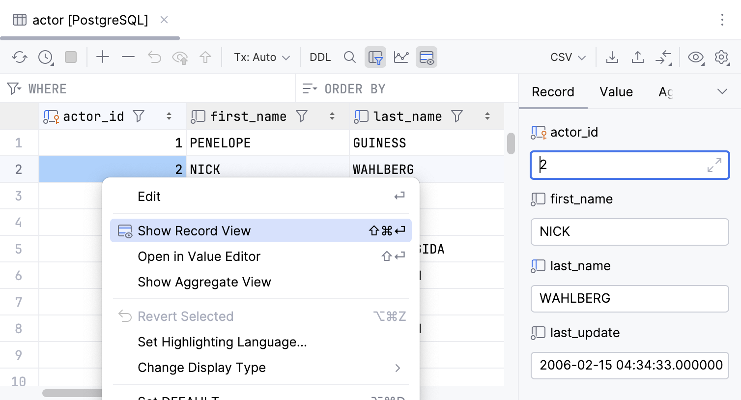This screenshot has height=400, width=741.
Task: Toggle the Record View panel off
Action: [x=426, y=57]
